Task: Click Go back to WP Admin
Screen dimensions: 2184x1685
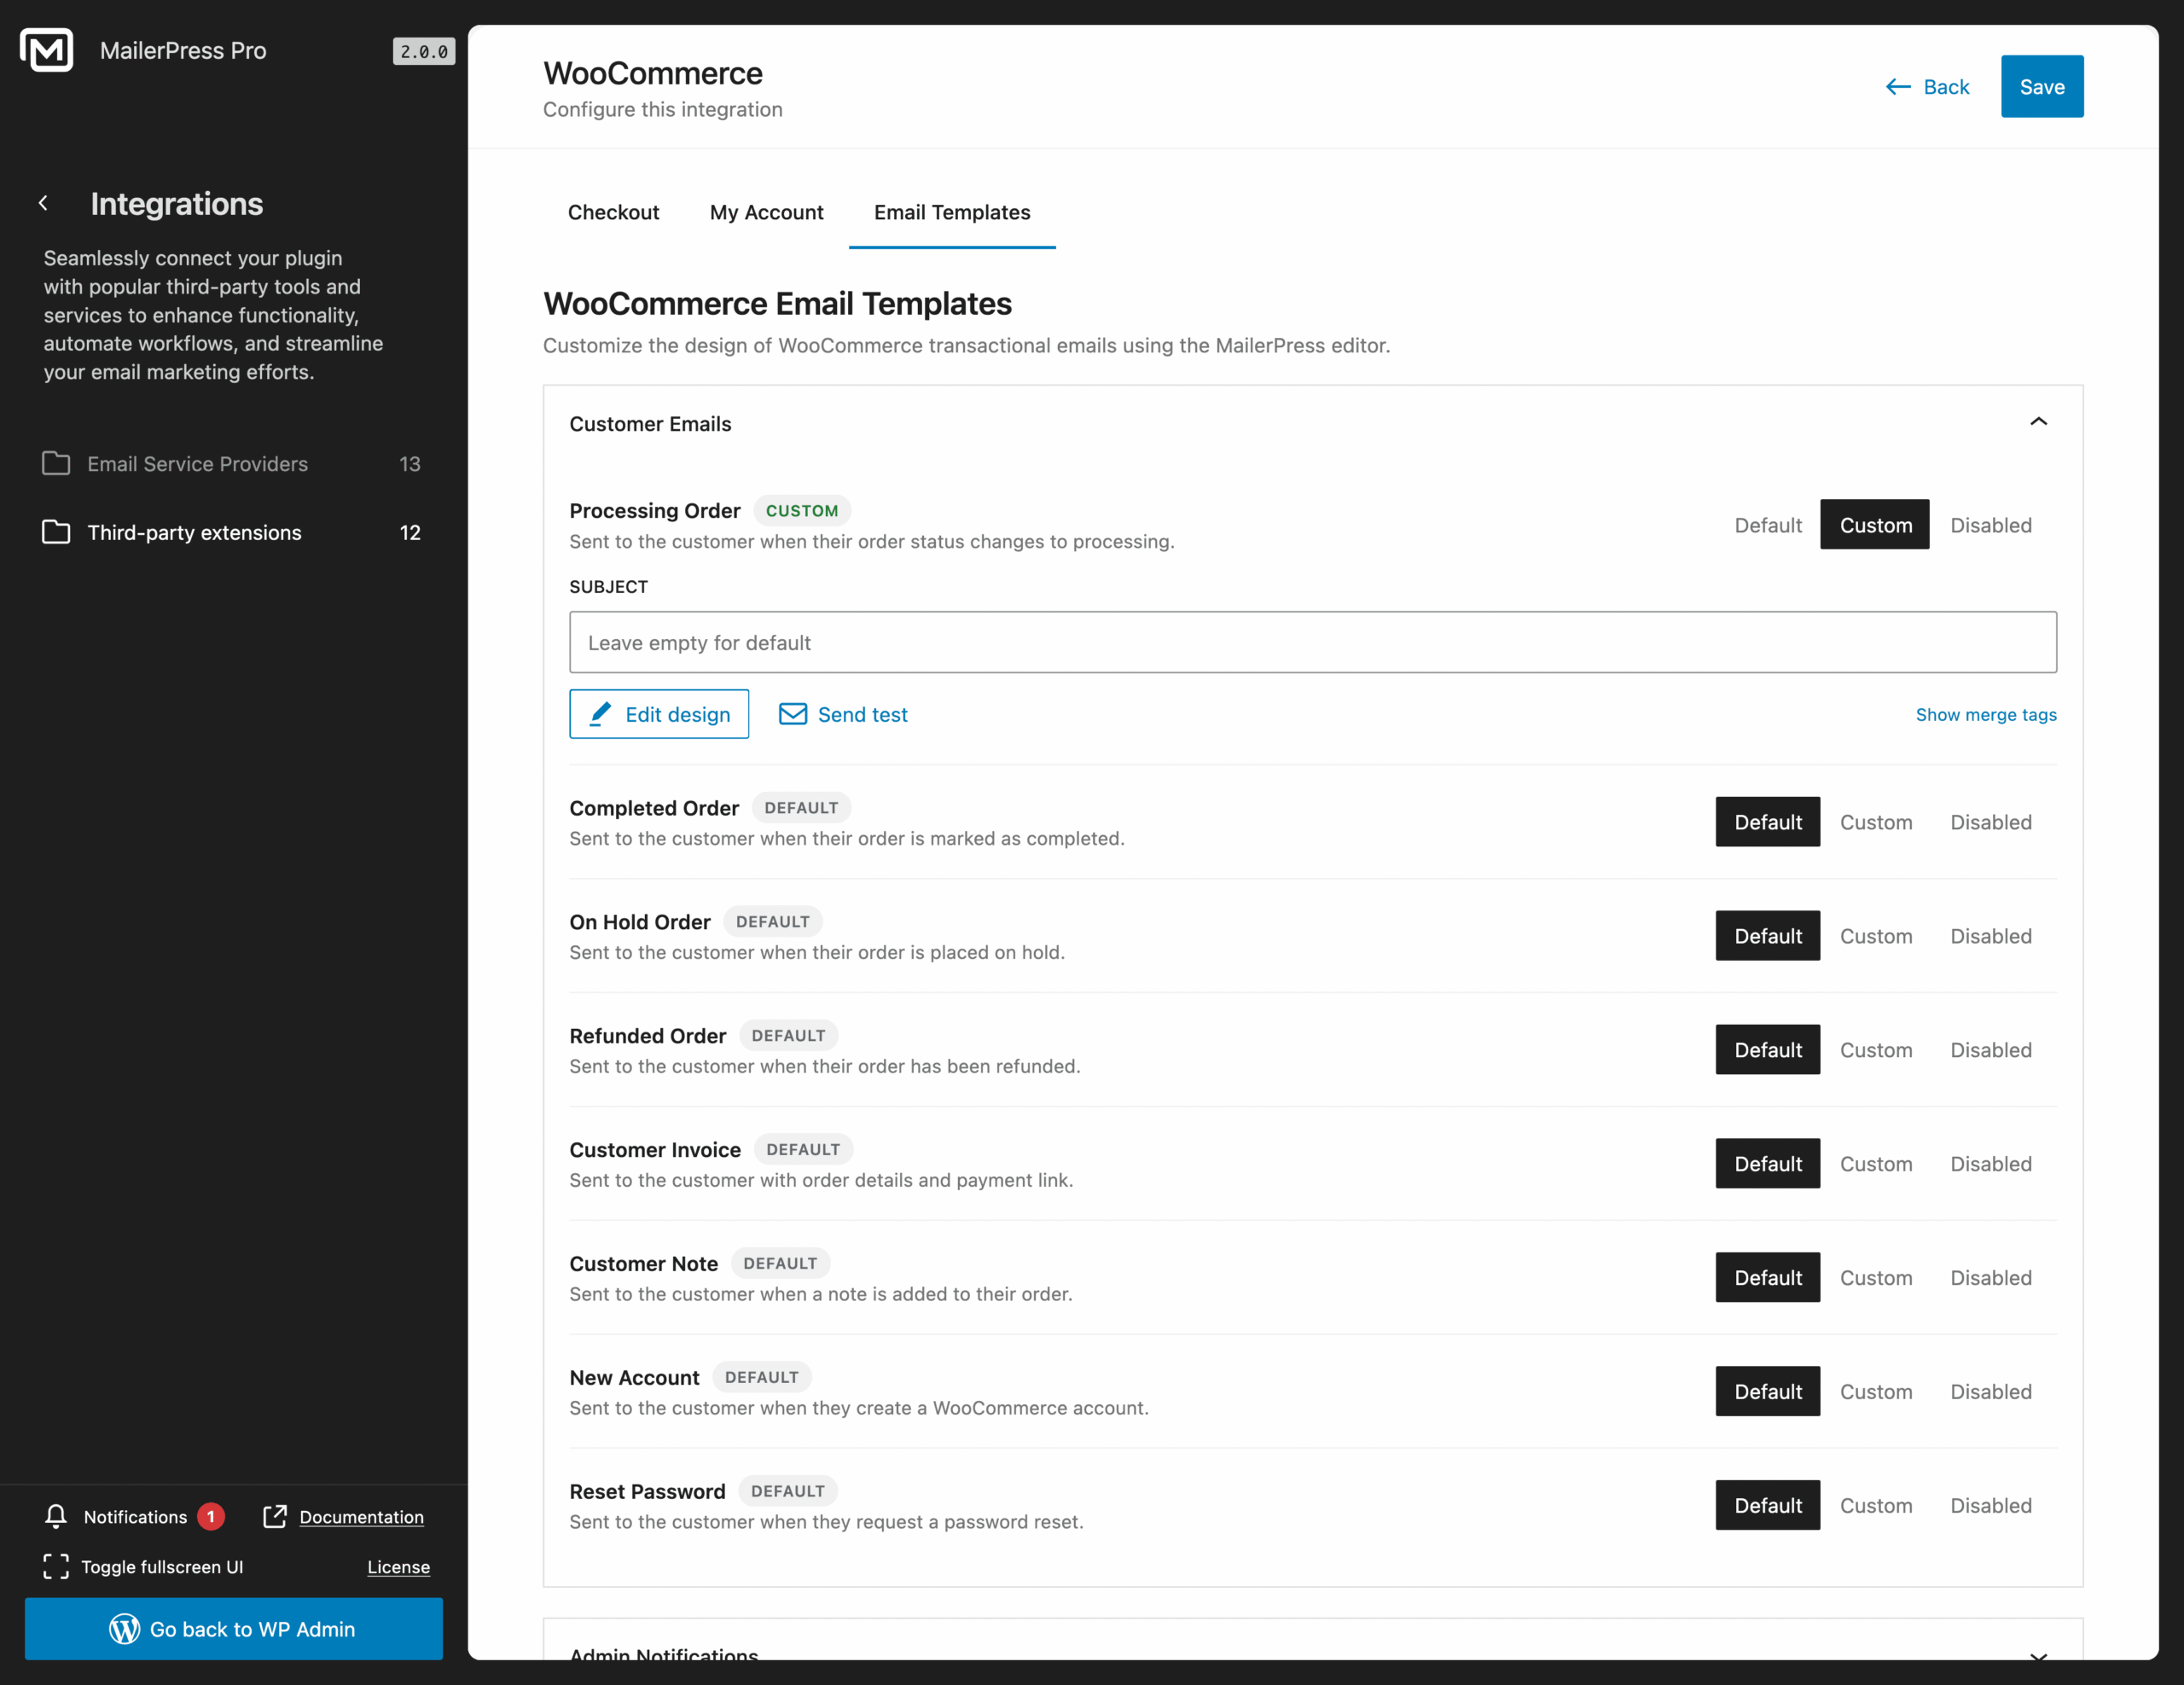Action: [234, 1629]
